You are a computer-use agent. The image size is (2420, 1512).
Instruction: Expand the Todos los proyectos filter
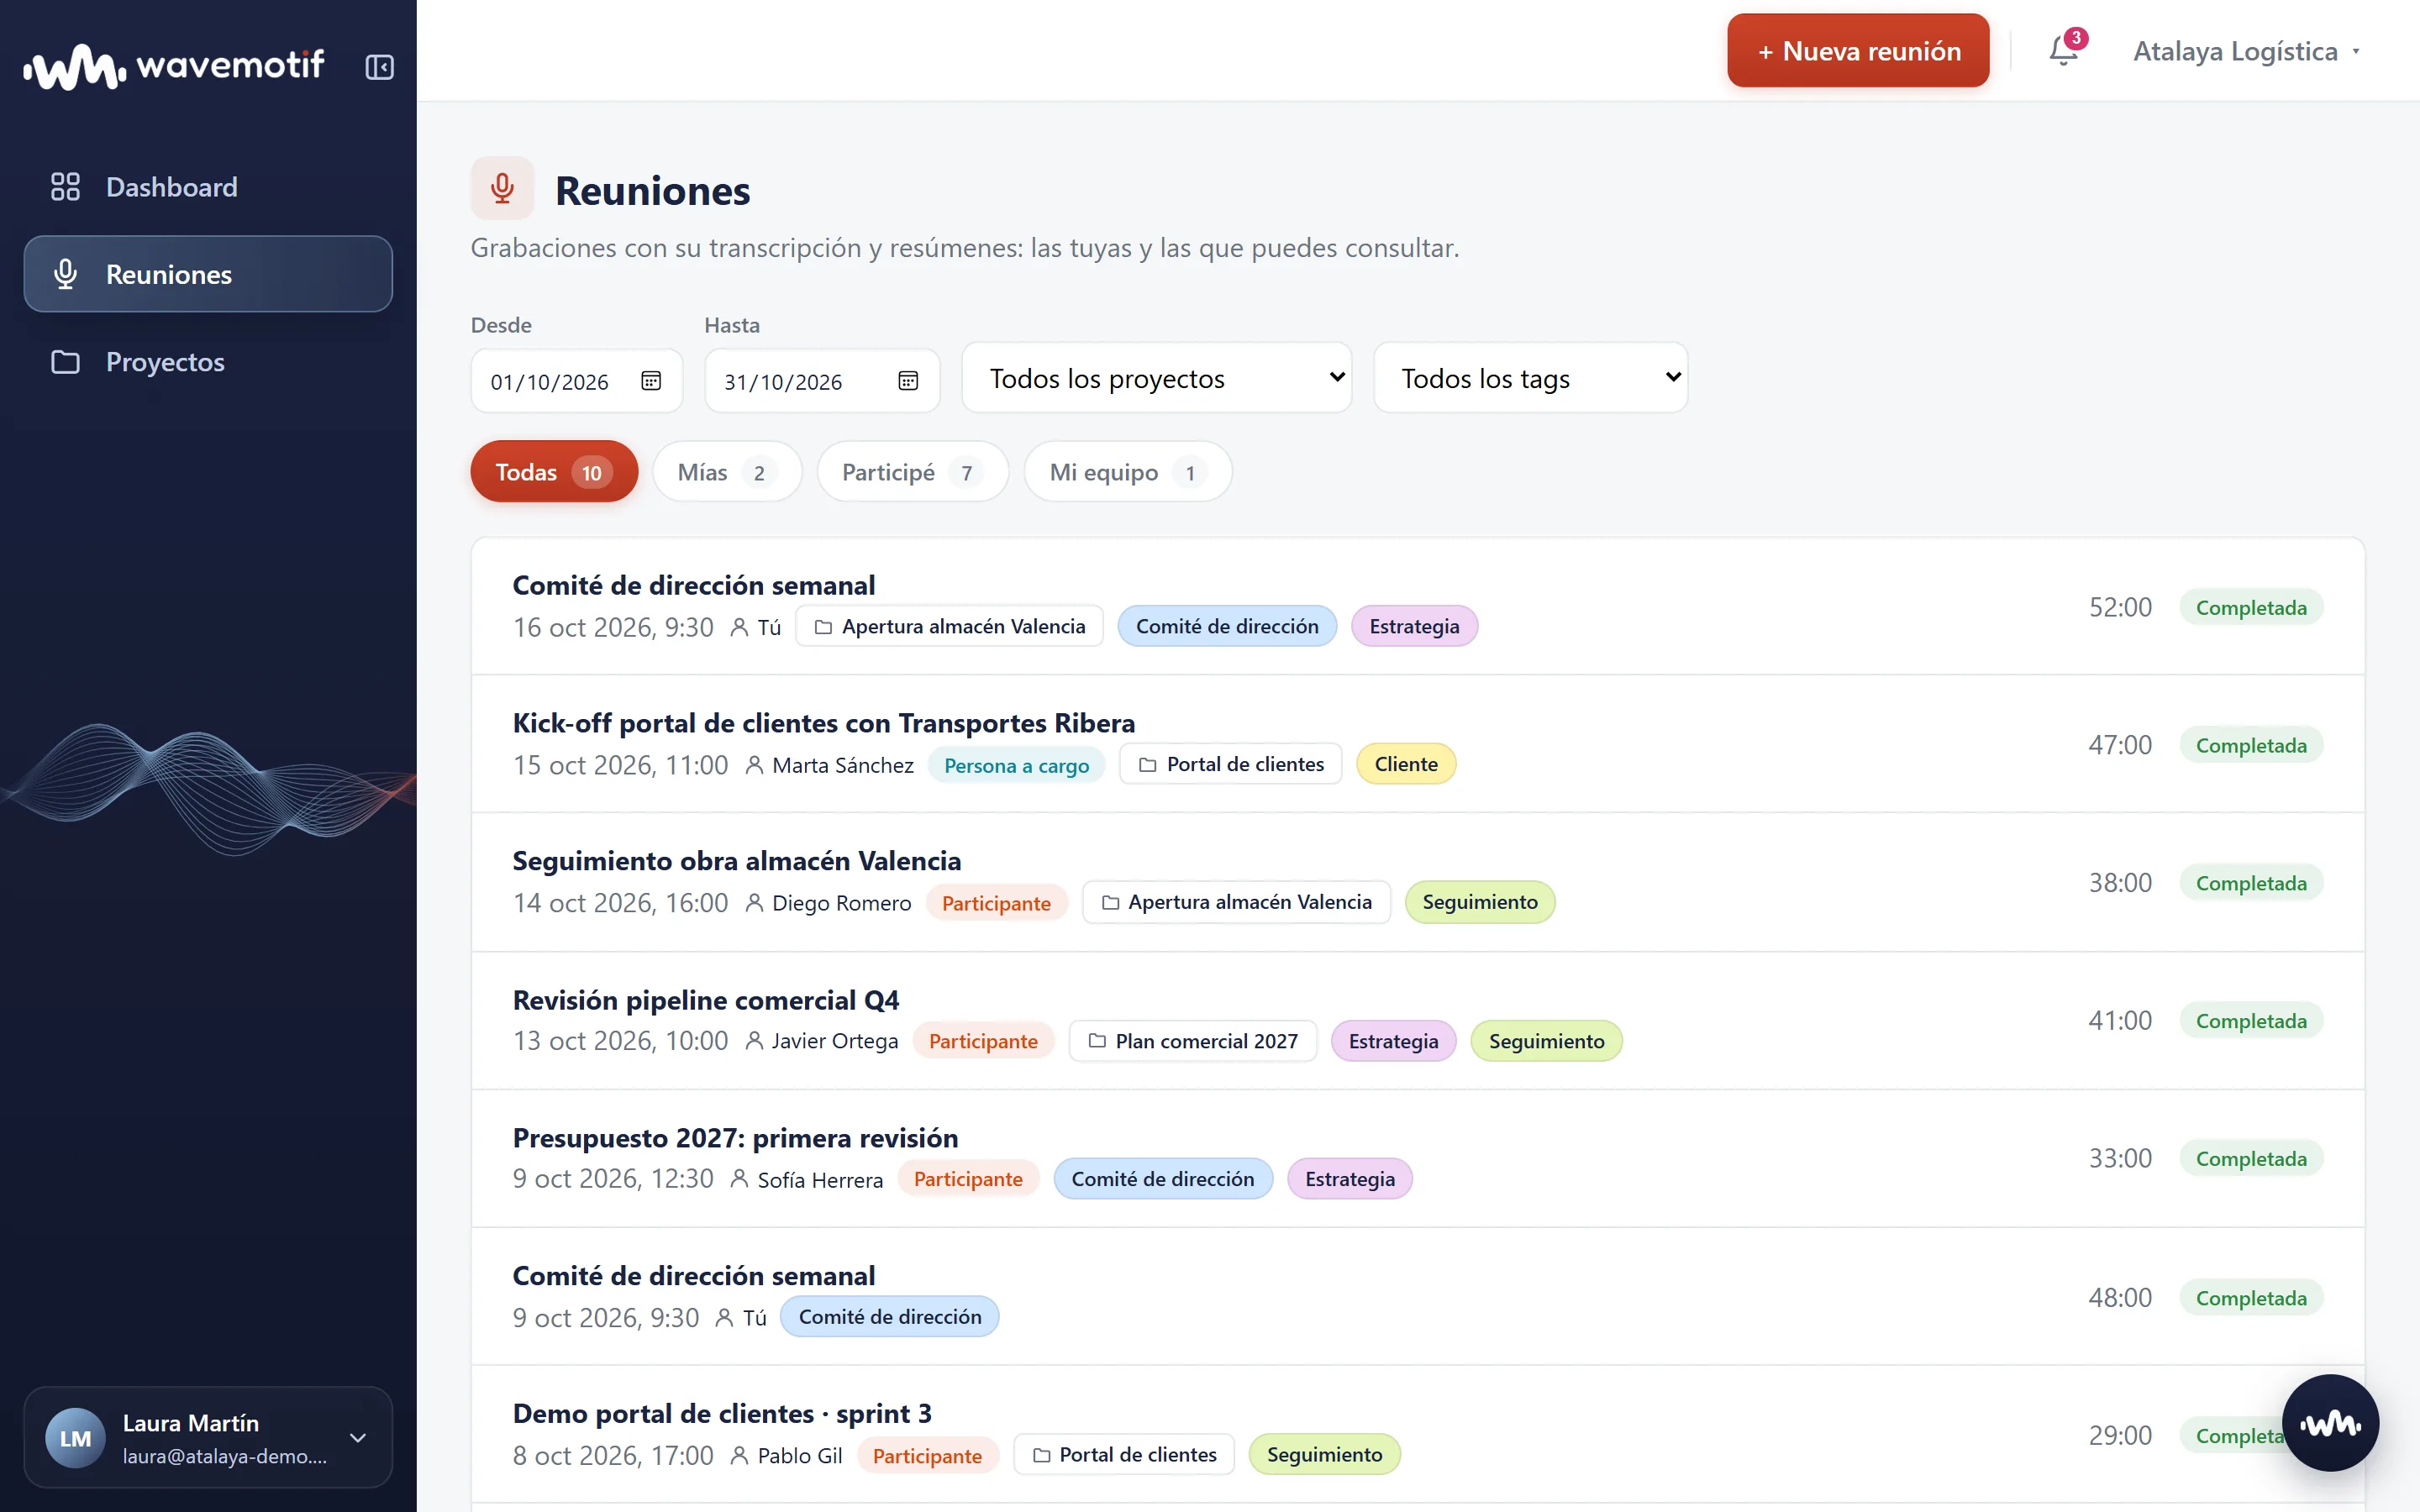[x=1157, y=378]
